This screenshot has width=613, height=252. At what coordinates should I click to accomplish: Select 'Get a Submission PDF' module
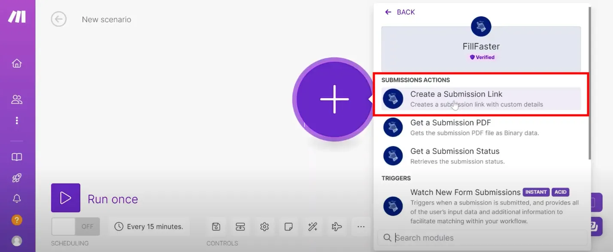(481, 128)
